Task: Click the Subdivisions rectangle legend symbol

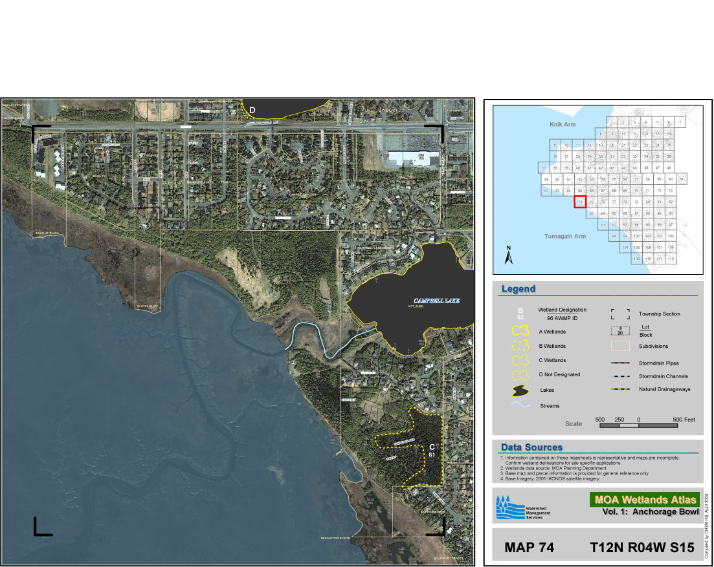Action: click(x=619, y=346)
